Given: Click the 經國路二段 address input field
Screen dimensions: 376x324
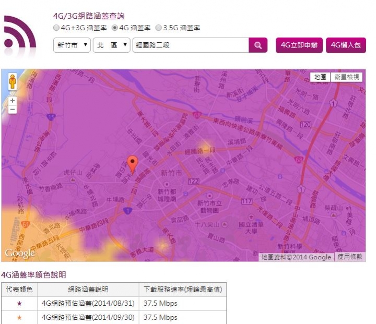Looking at the screenshot, I should click(x=191, y=45).
